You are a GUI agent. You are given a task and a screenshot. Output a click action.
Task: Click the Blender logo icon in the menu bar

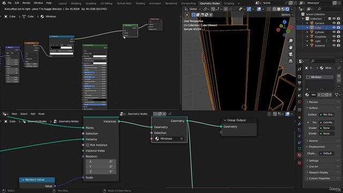[4, 3]
